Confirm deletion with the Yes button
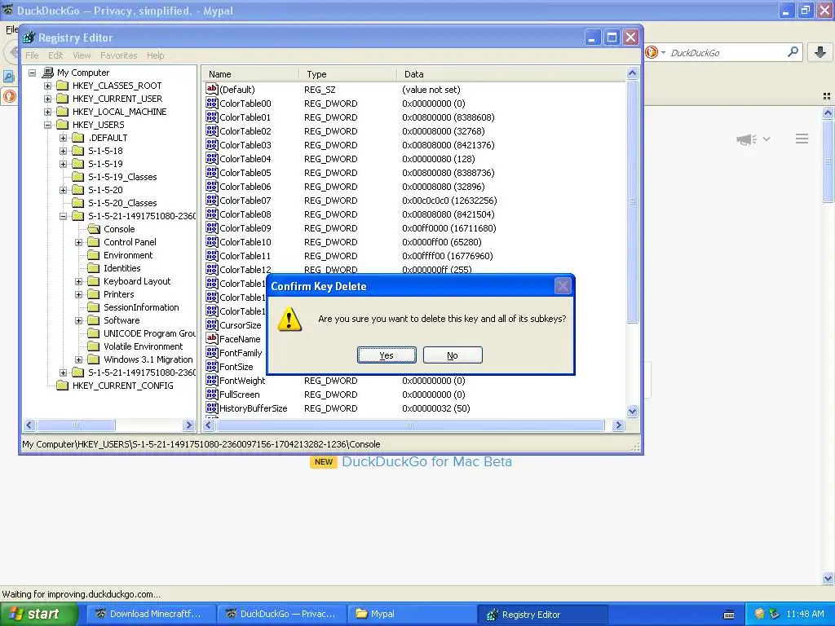This screenshot has height=626, width=835. [387, 355]
